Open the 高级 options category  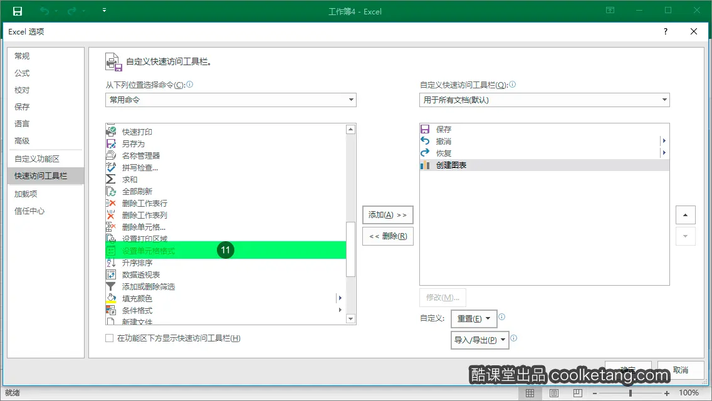click(x=45, y=141)
